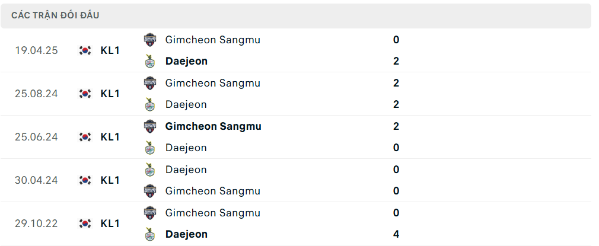Click South Korea flag in 29.10.22 row
The width and height of the screenshot is (599, 246).
pyautogui.click(x=85, y=223)
